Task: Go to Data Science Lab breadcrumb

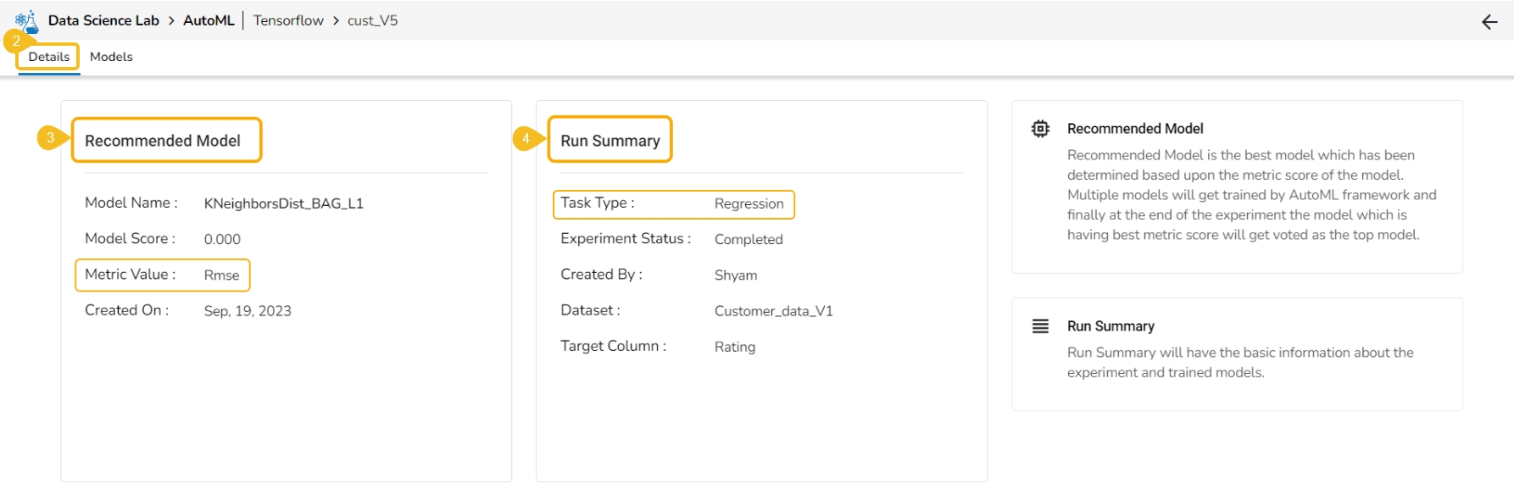Action: coord(103,20)
